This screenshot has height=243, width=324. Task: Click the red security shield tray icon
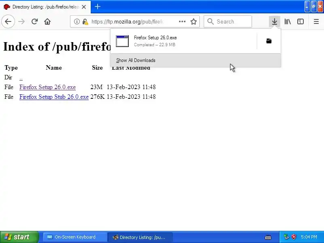point(294,237)
